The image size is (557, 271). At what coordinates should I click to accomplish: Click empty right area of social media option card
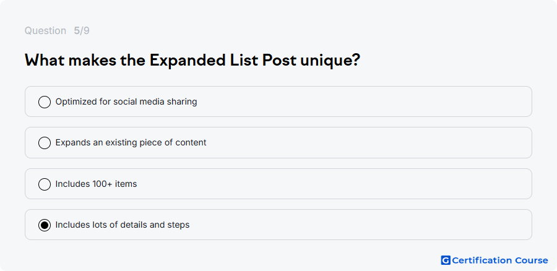(x=391, y=101)
